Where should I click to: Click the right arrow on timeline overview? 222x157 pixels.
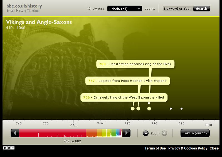click(127, 133)
